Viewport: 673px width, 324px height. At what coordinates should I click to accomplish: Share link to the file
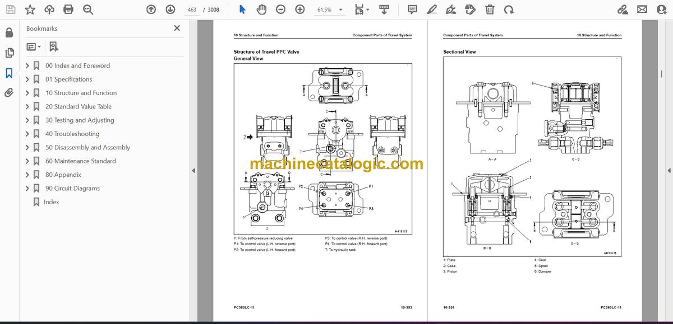[623, 10]
